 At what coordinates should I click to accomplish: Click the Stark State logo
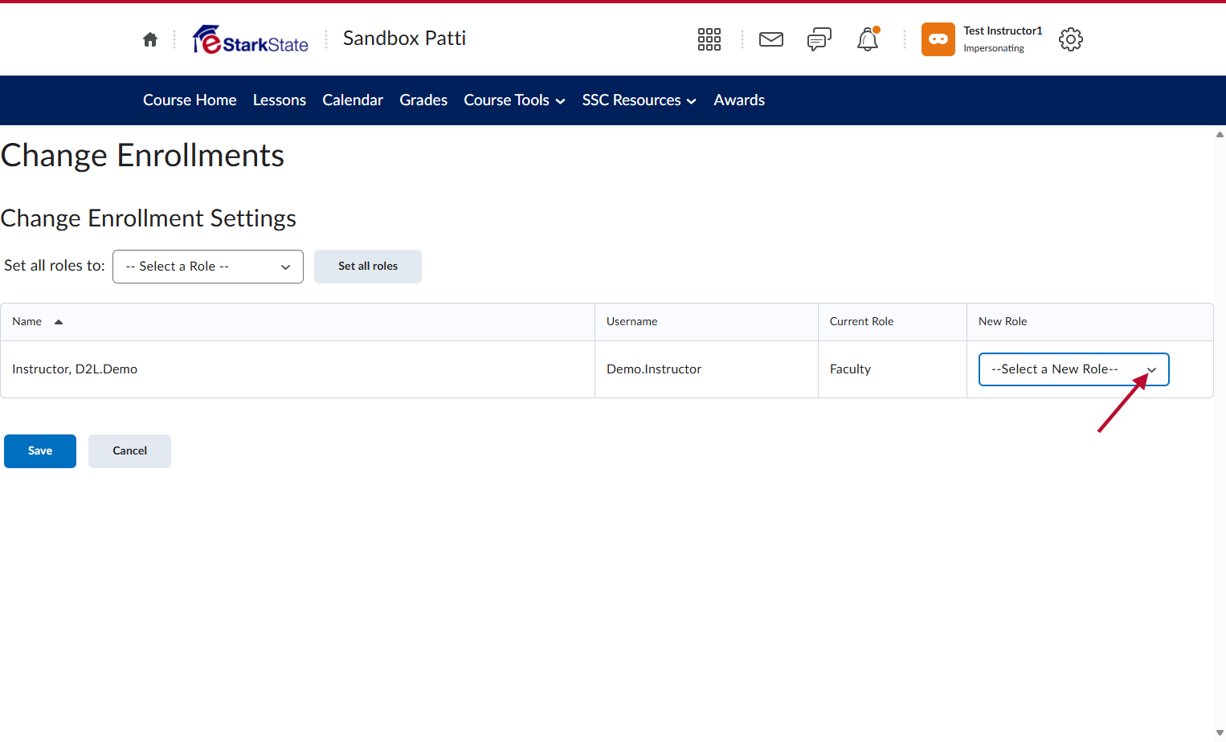click(251, 39)
